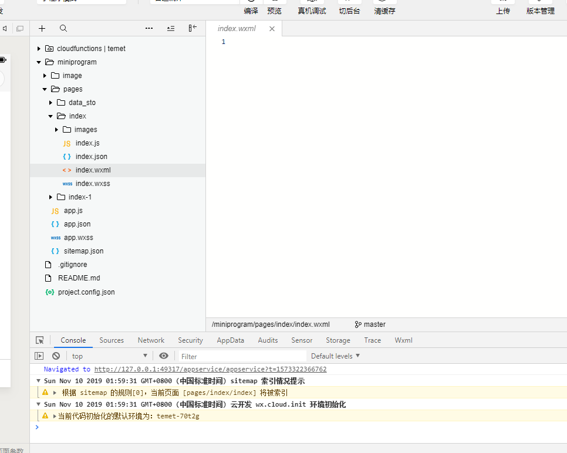Screen dimensions: 567x453
Task: Clear the console with the ban icon
Action: (x=56, y=356)
